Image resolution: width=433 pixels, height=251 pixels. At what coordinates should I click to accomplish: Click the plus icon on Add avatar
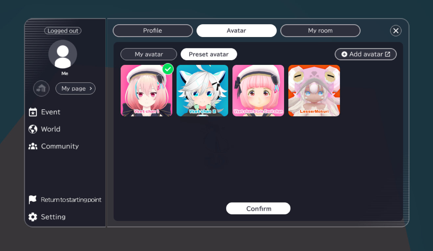click(344, 54)
